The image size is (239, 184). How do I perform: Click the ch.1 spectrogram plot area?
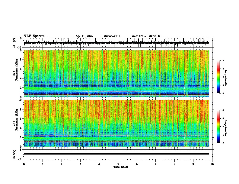tap(116, 73)
